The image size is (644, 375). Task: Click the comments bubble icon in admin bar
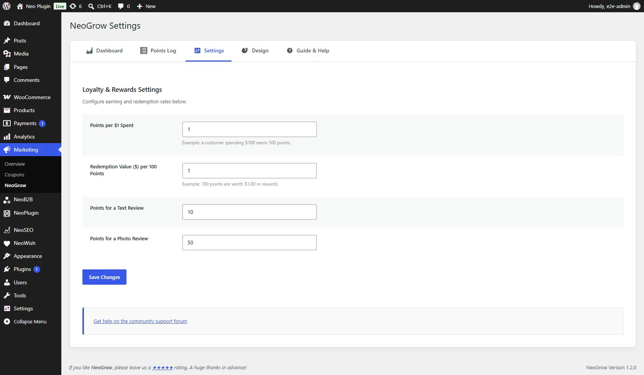click(x=121, y=6)
